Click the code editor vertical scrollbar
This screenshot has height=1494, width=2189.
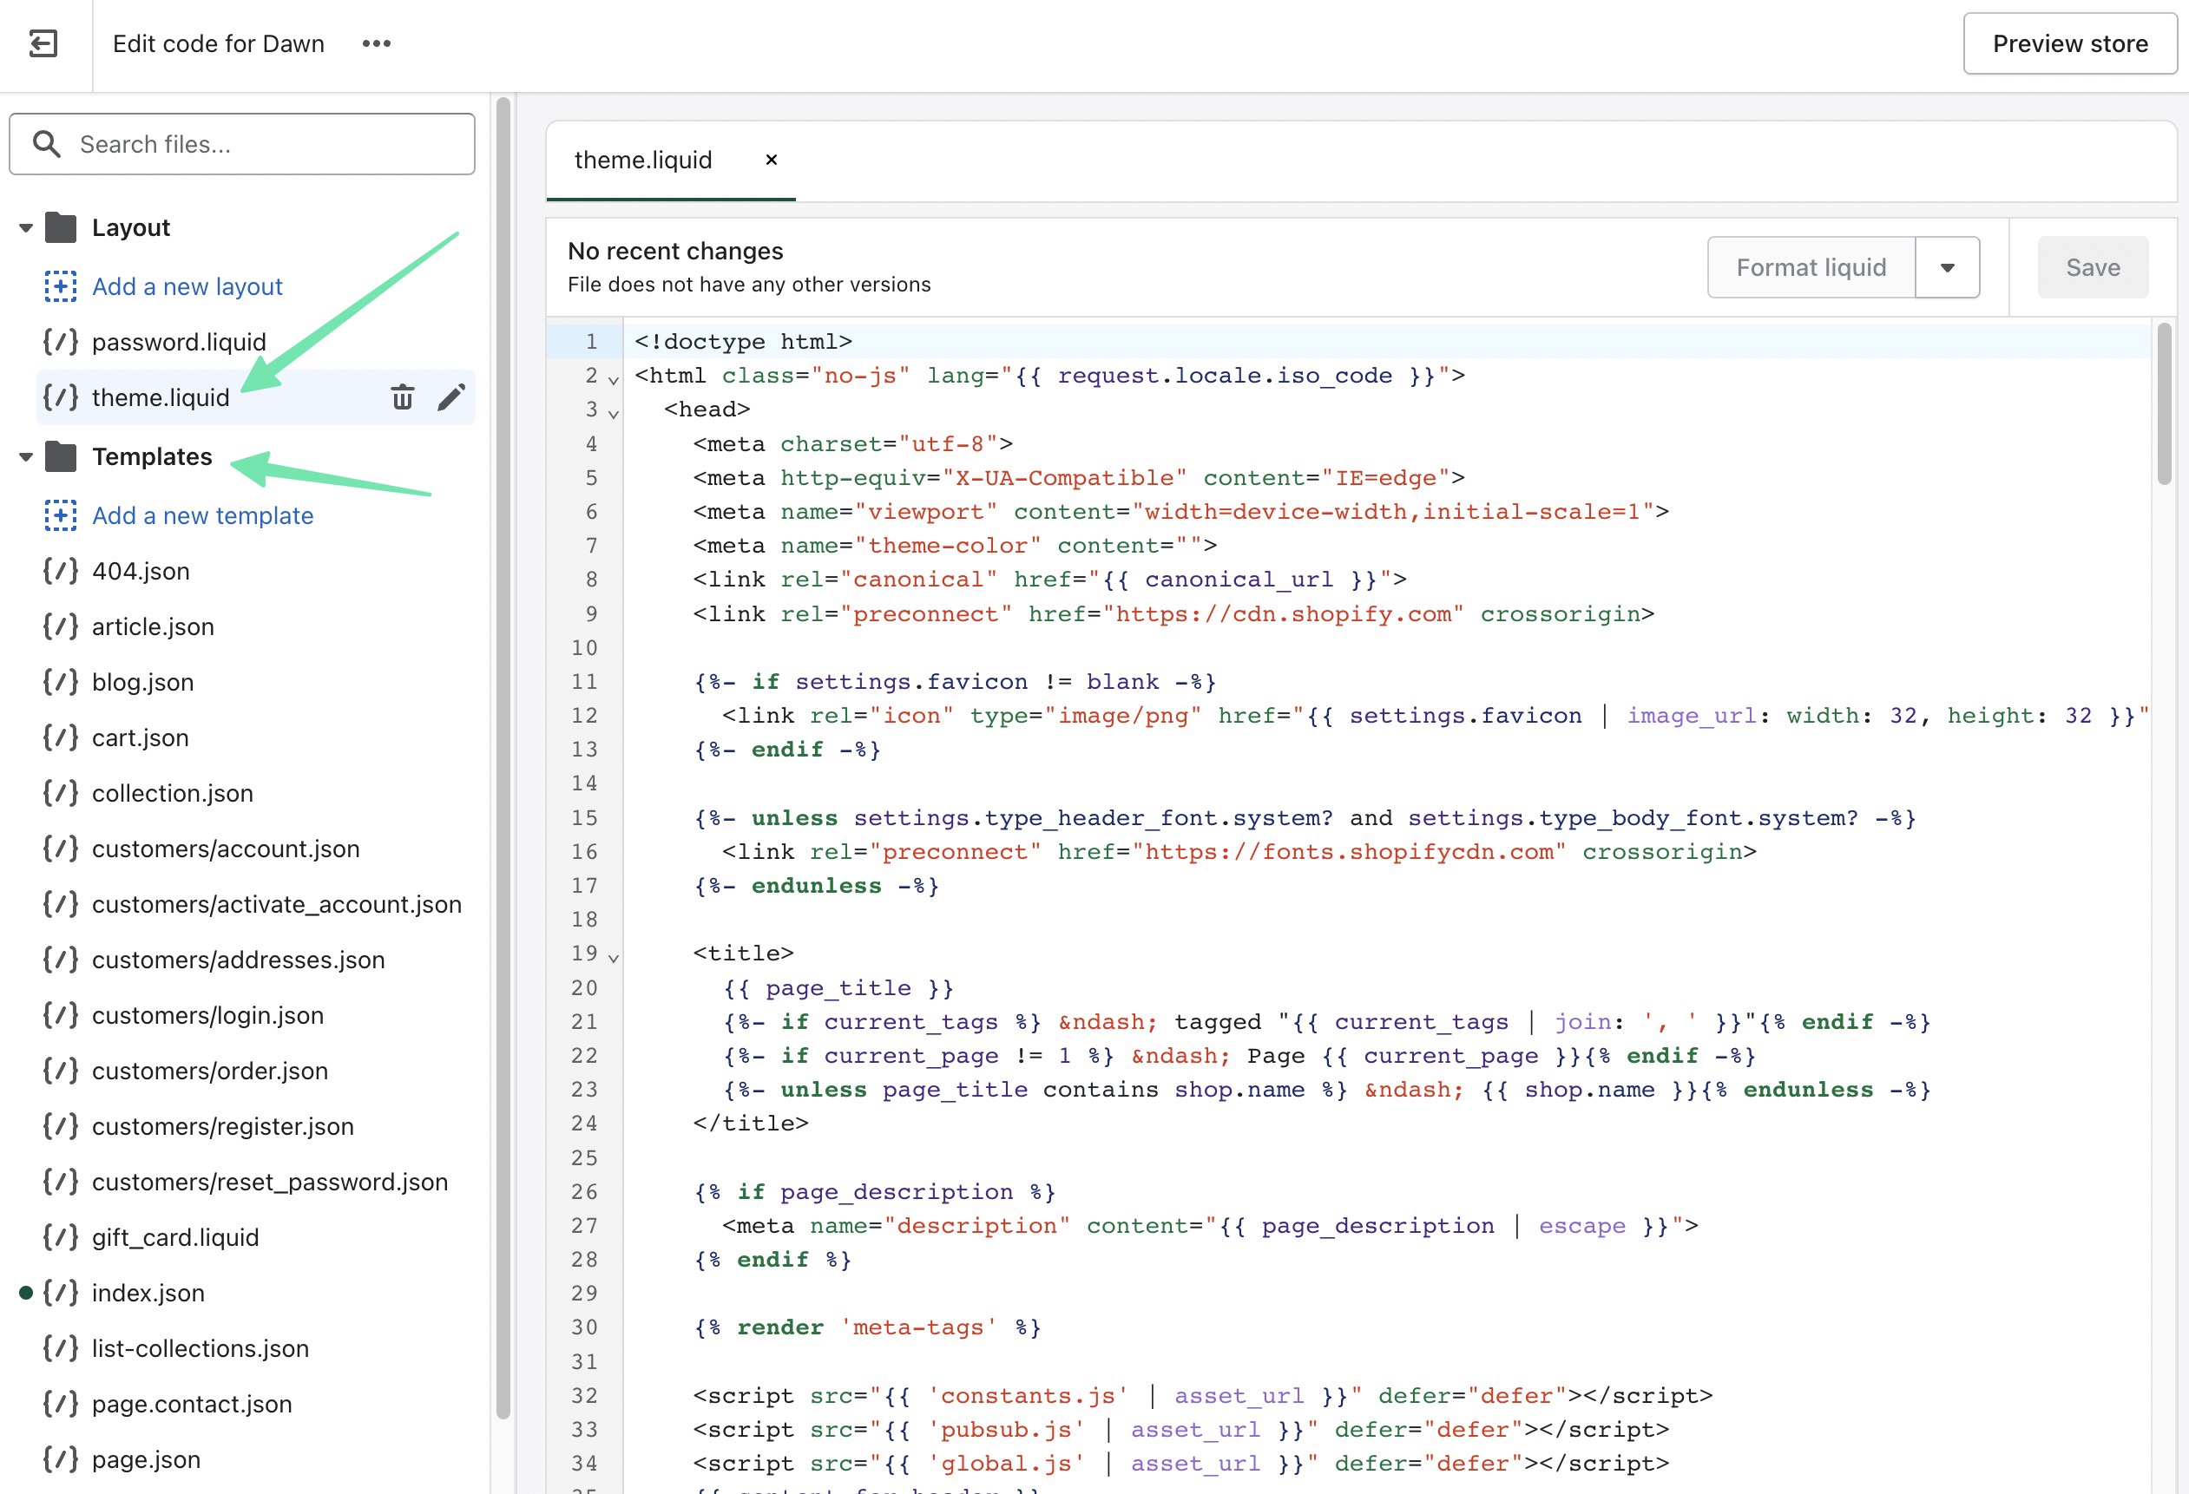(2164, 405)
